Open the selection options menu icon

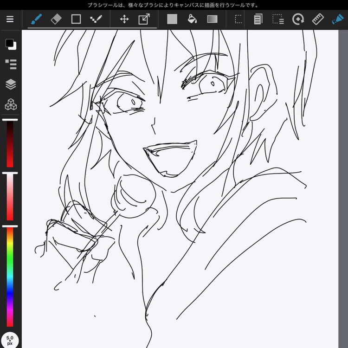tap(278, 19)
